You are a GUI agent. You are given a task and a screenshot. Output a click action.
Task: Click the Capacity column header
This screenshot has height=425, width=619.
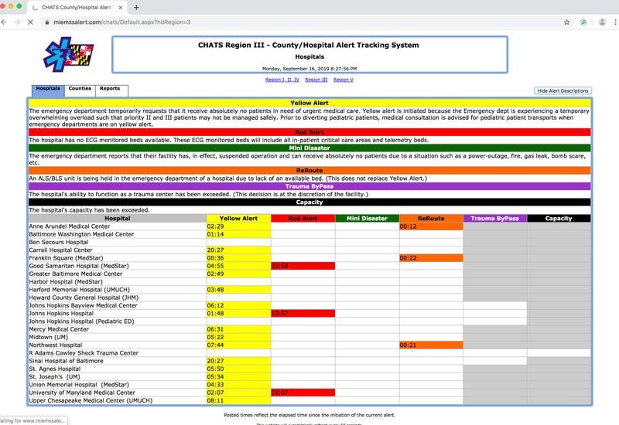click(x=559, y=219)
